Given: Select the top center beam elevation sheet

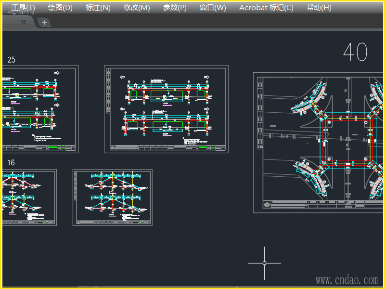Looking at the screenshot, I should pos(166,109).
